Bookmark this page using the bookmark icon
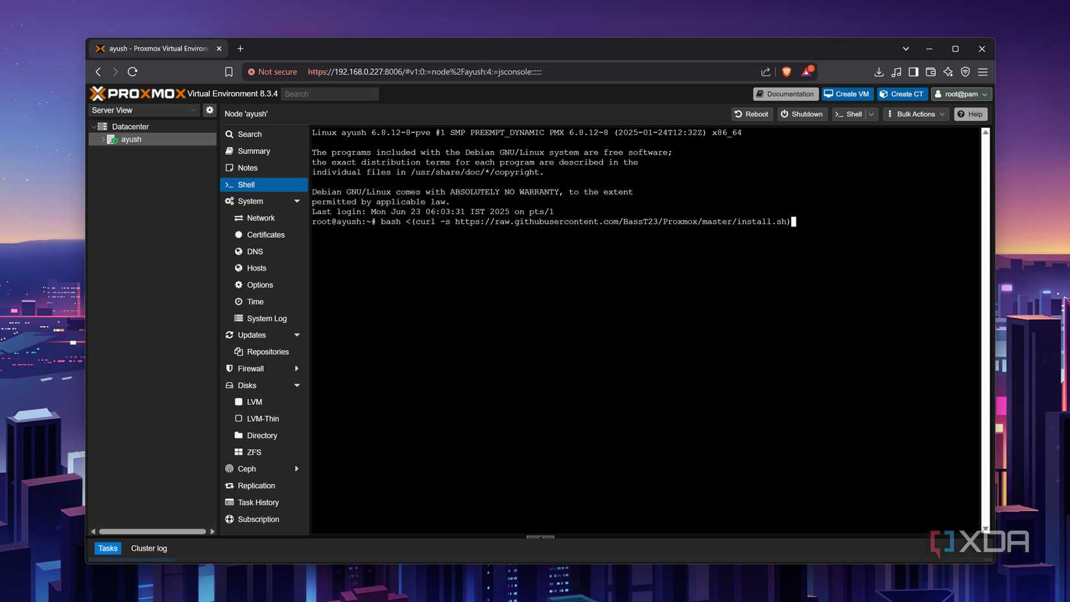Viewport: 1070px width, 602px height. pyautogui.click(x=229, y=72)
